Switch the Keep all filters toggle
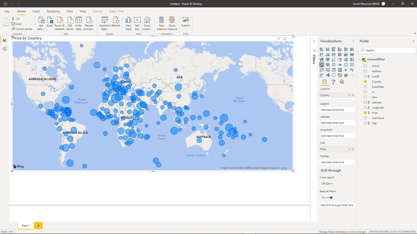Image resolution: width=417 pixels, height=234 pixels. click(x=329, y=198)
